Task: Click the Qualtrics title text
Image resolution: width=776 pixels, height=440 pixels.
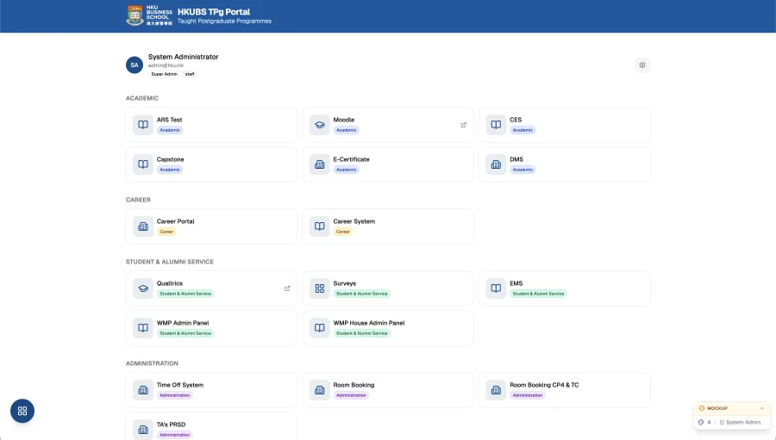Action: tap(170, 283)
